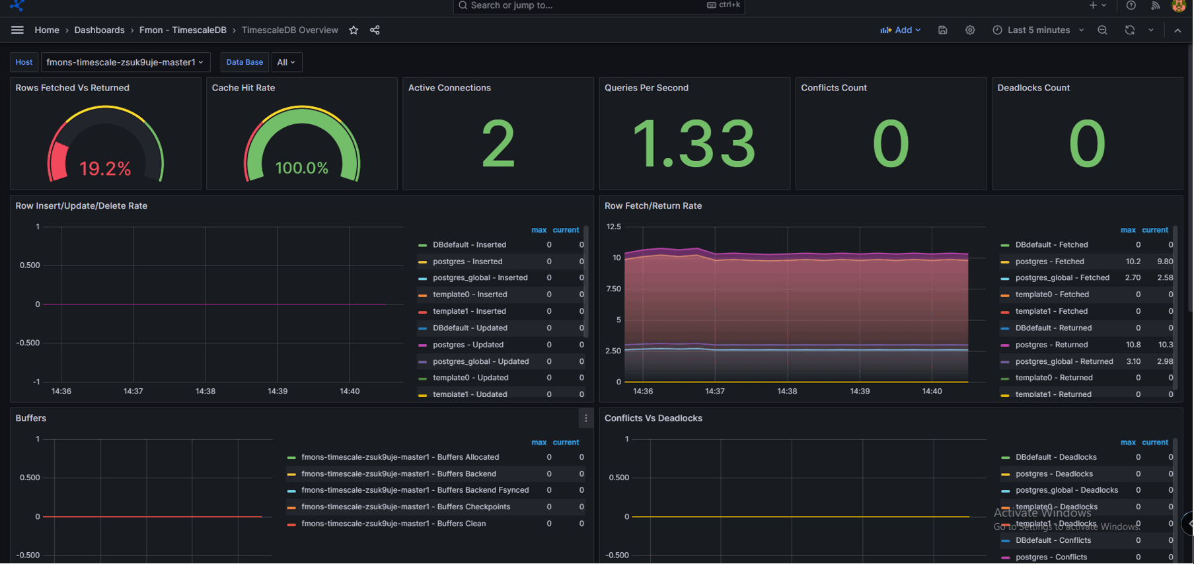Click the 'DBdefault - Inserted' color swatch
Image resolution: width=1194 pixels, height=566 pixels.
[x=423, y=246]
